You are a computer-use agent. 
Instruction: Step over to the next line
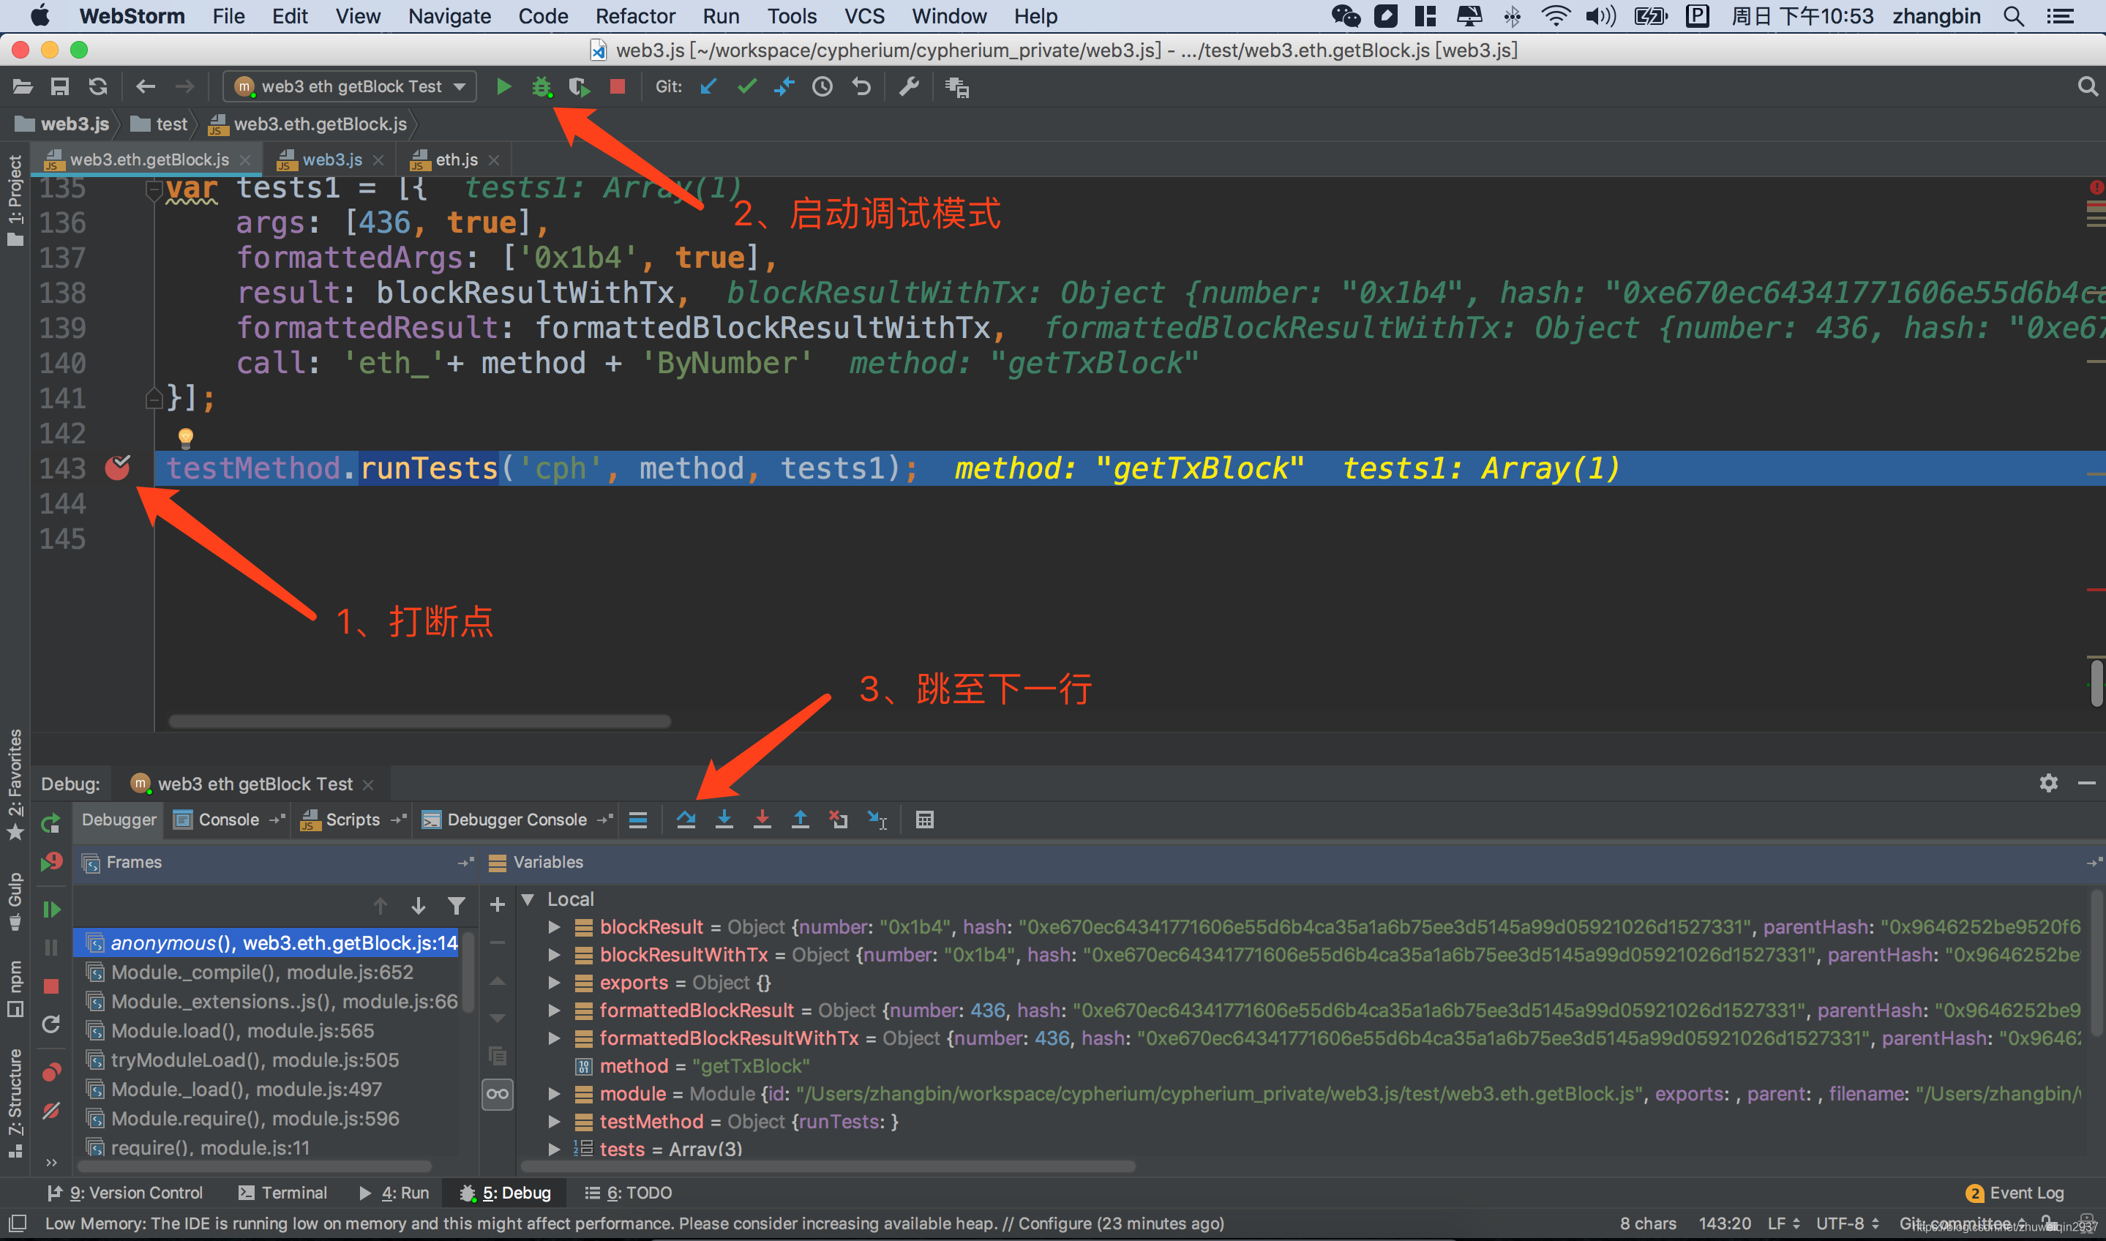click(686, 820)
